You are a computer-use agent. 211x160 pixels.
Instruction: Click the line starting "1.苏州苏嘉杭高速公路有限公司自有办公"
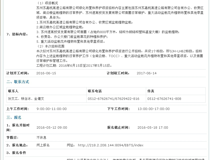(x=85, y=22)
